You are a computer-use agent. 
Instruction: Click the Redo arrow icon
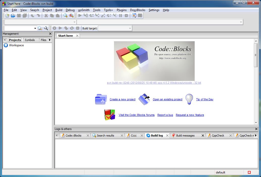click(x=38, y=16)
